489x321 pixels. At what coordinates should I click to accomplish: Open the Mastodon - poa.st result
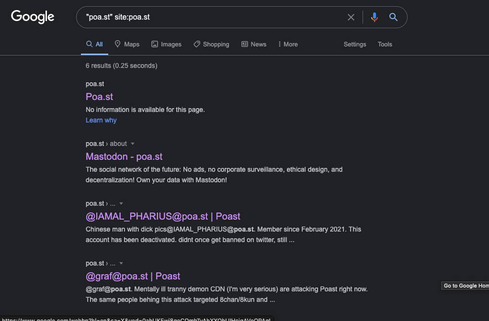[124, 156]
